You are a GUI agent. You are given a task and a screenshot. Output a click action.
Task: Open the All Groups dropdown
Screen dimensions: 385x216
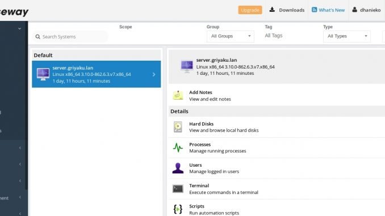point(231,36)
